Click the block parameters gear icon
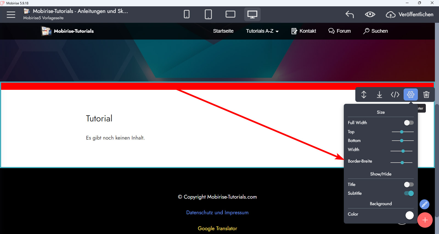The width and height of the screenshot is (439, 234). coord(411,94)
